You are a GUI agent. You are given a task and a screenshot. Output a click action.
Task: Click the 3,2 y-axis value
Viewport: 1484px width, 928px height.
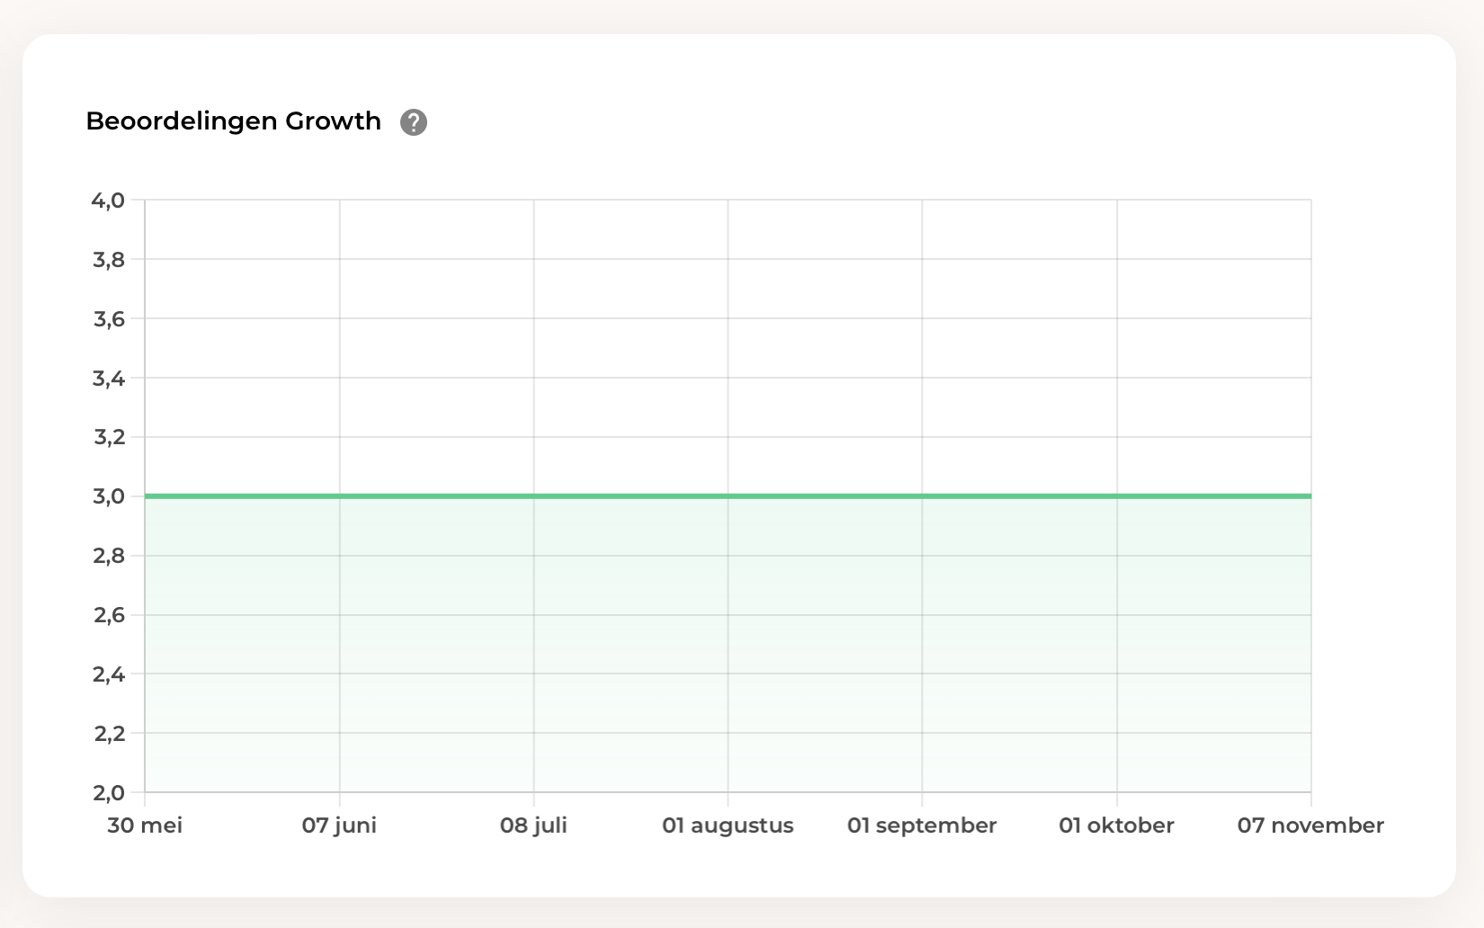click(x=109, y=438)
